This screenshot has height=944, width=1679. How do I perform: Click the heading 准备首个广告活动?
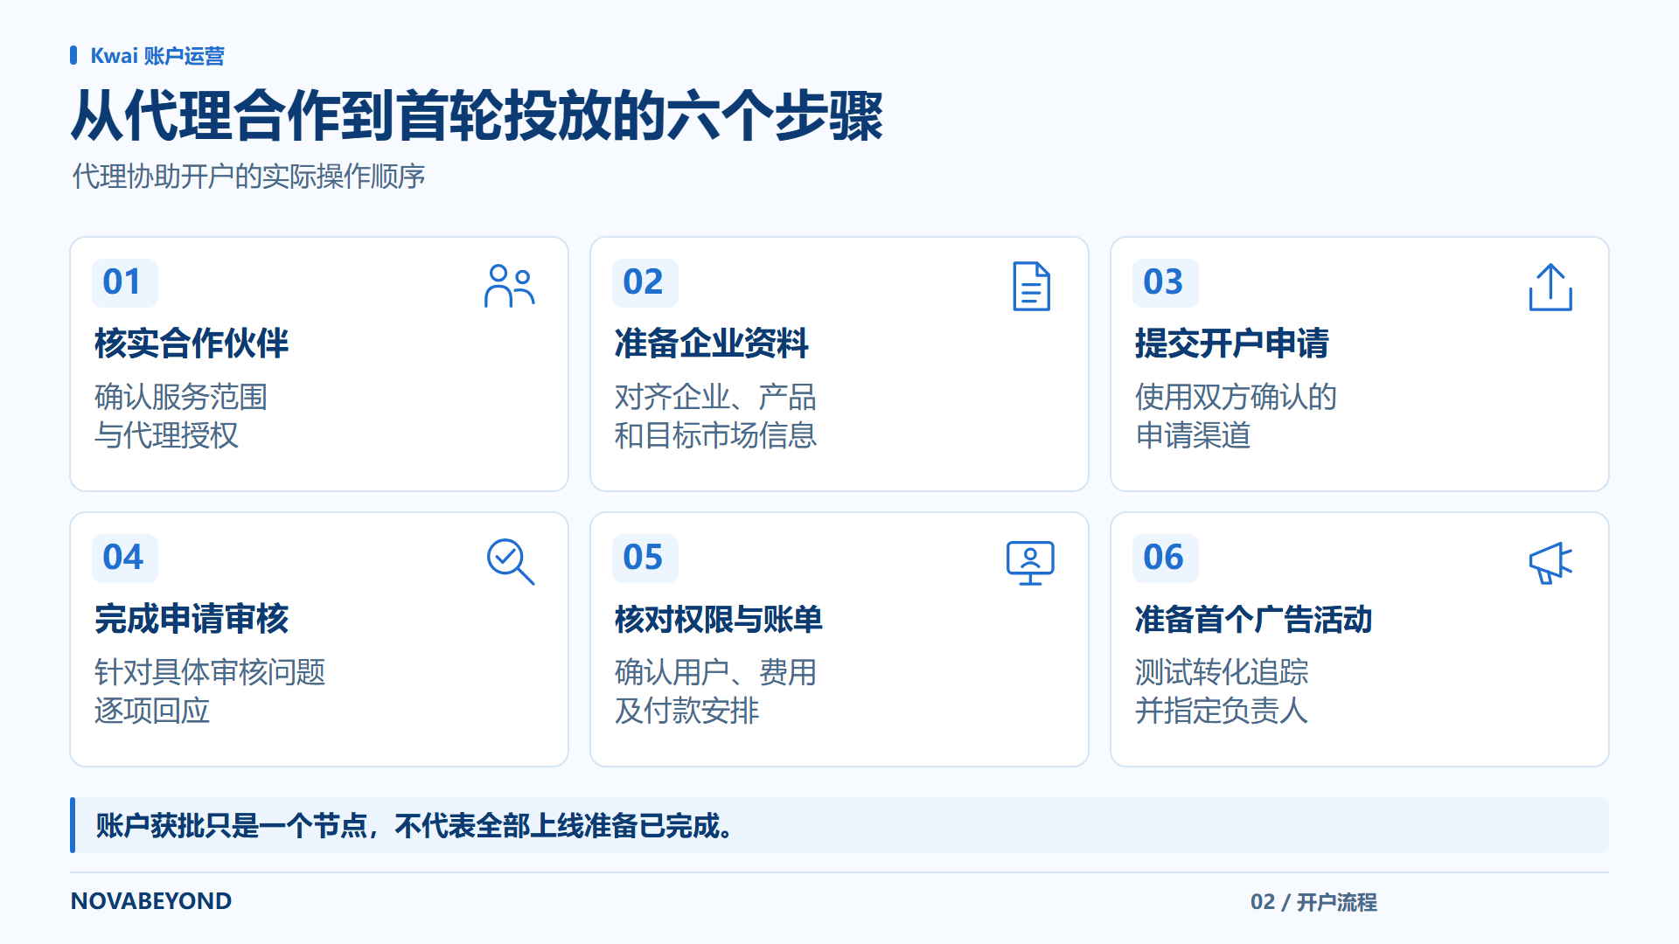1254,619
